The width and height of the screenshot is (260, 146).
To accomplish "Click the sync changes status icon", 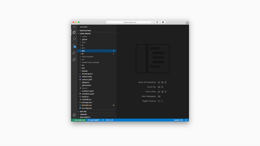I will pyautogui.click(x=103, y=120).
